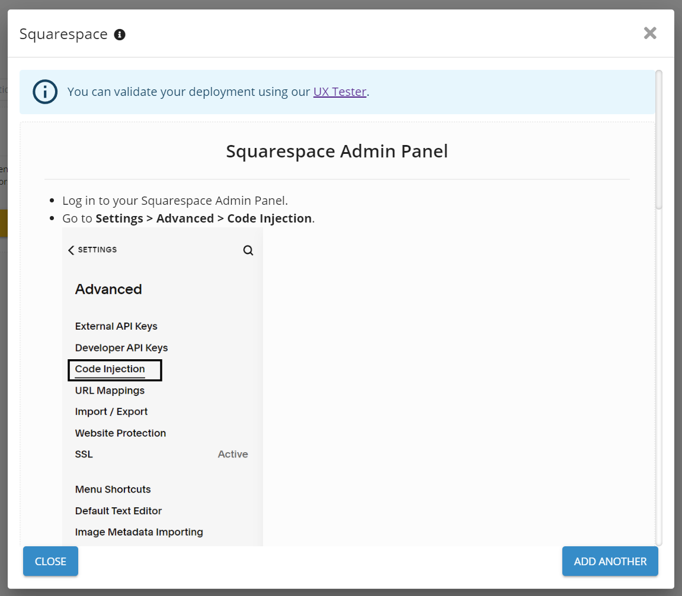
Task: Click the circled info icon in banner
Action: coord(45,92)
